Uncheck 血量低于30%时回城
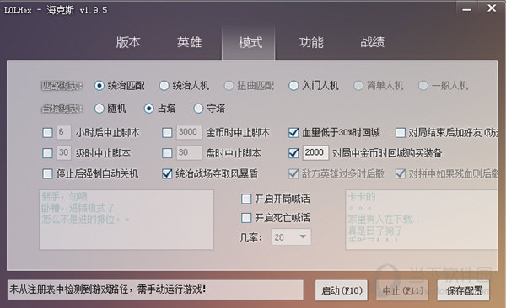The width and height of the screenshot is (506, 308). (x=293, y=133)
